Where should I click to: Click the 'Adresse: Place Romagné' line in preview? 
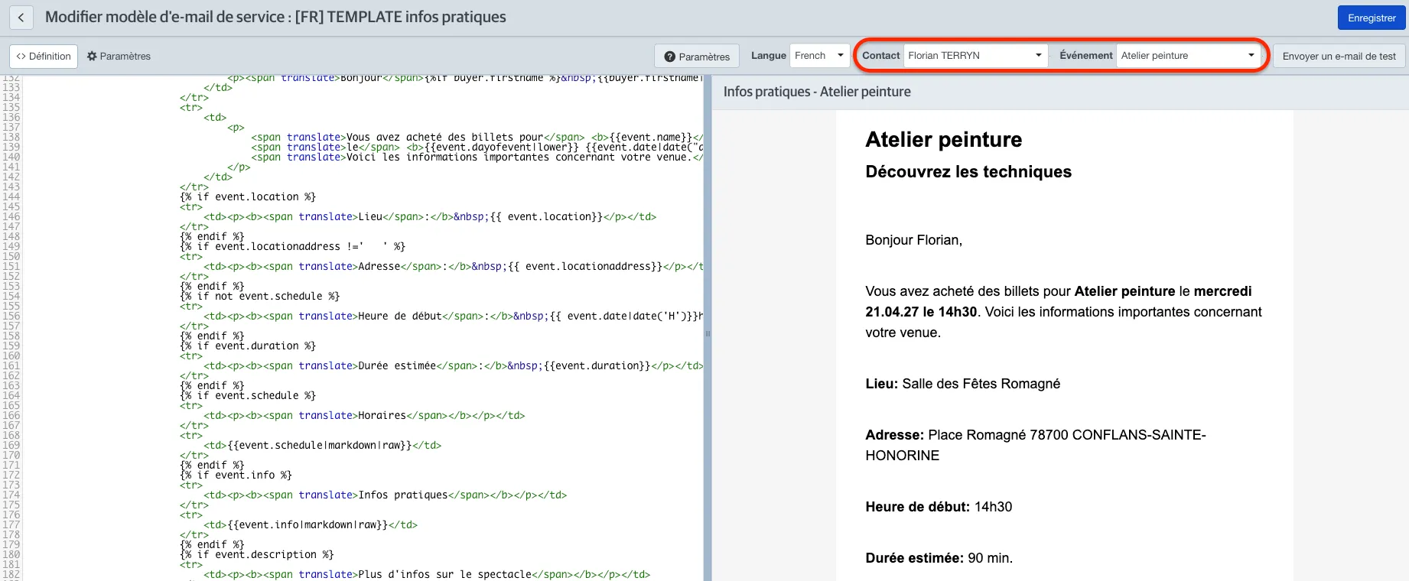(1036, 445)
